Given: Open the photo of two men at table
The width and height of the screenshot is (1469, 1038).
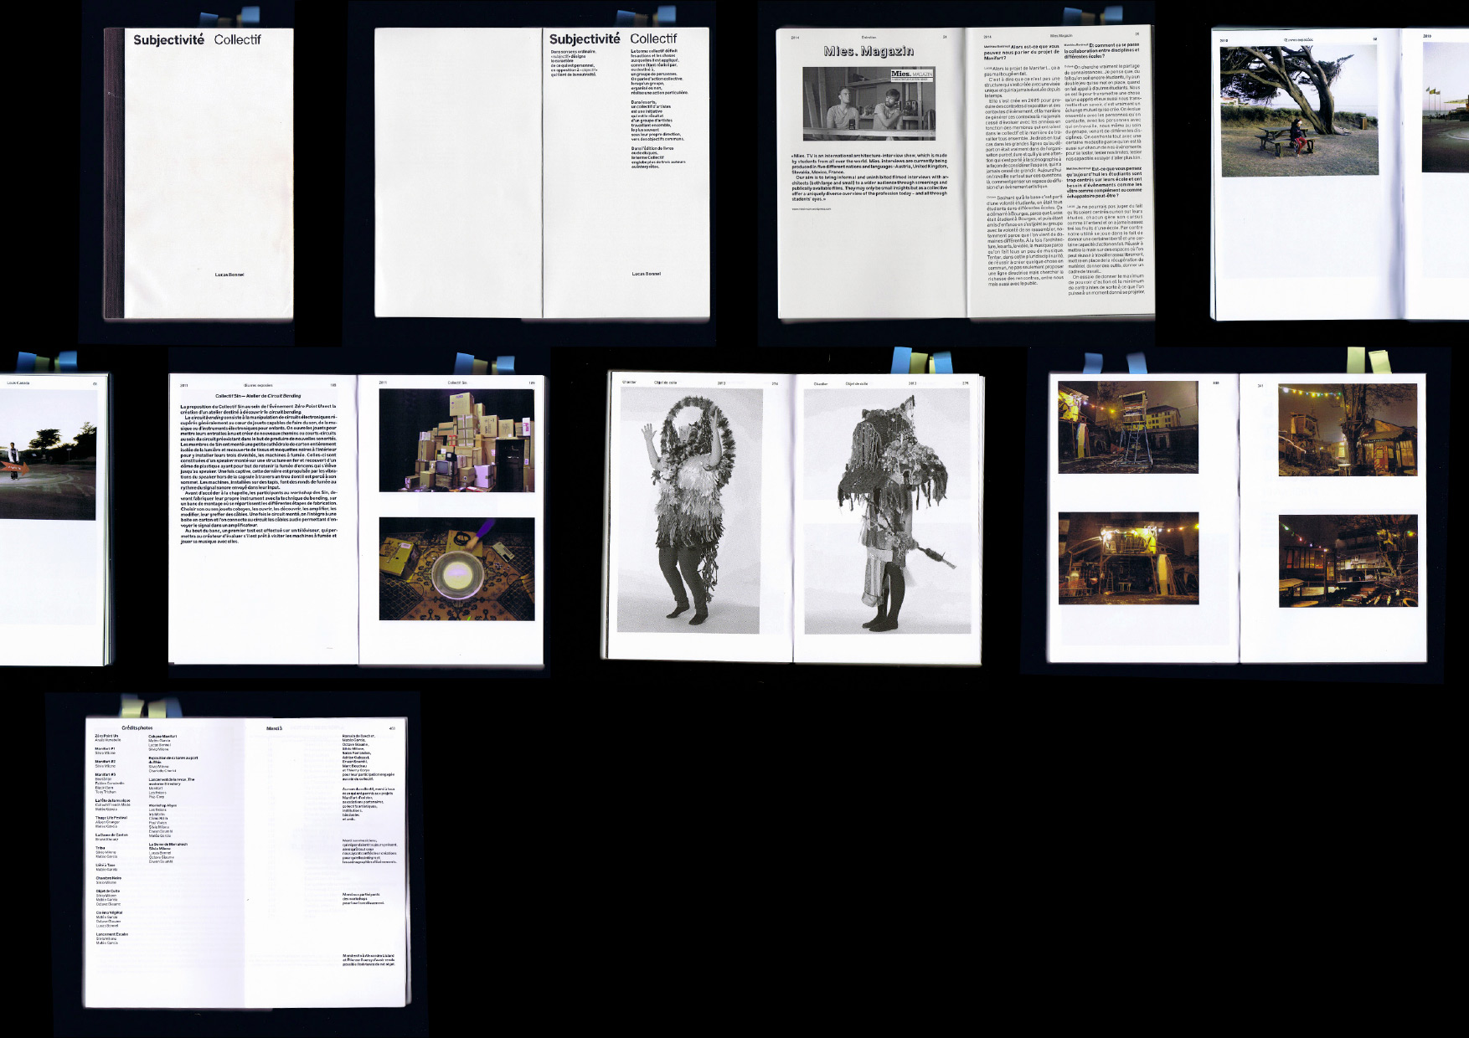Looking at the screenshot, I should click(x=869, y=103).
